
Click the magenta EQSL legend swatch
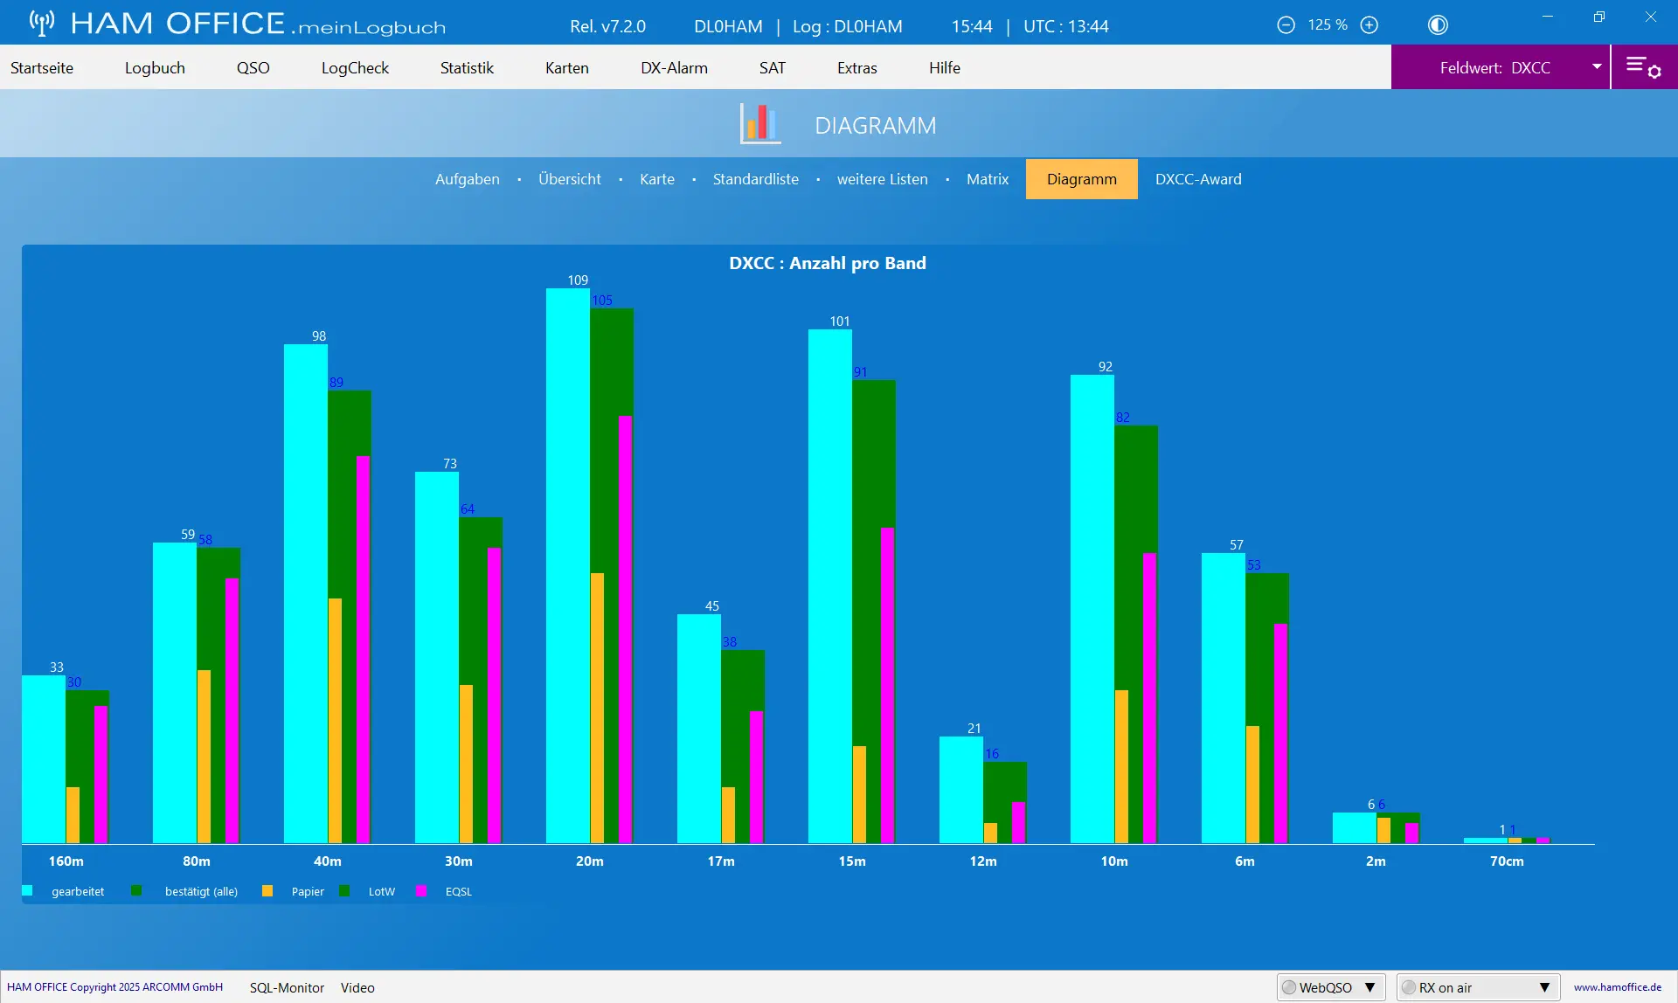(x=421, y=891)
